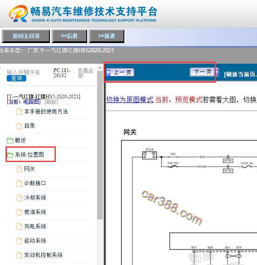Open the 发动机控制系统 entry
The height and width of the screenshot is (265, 257).
point(44,255)
